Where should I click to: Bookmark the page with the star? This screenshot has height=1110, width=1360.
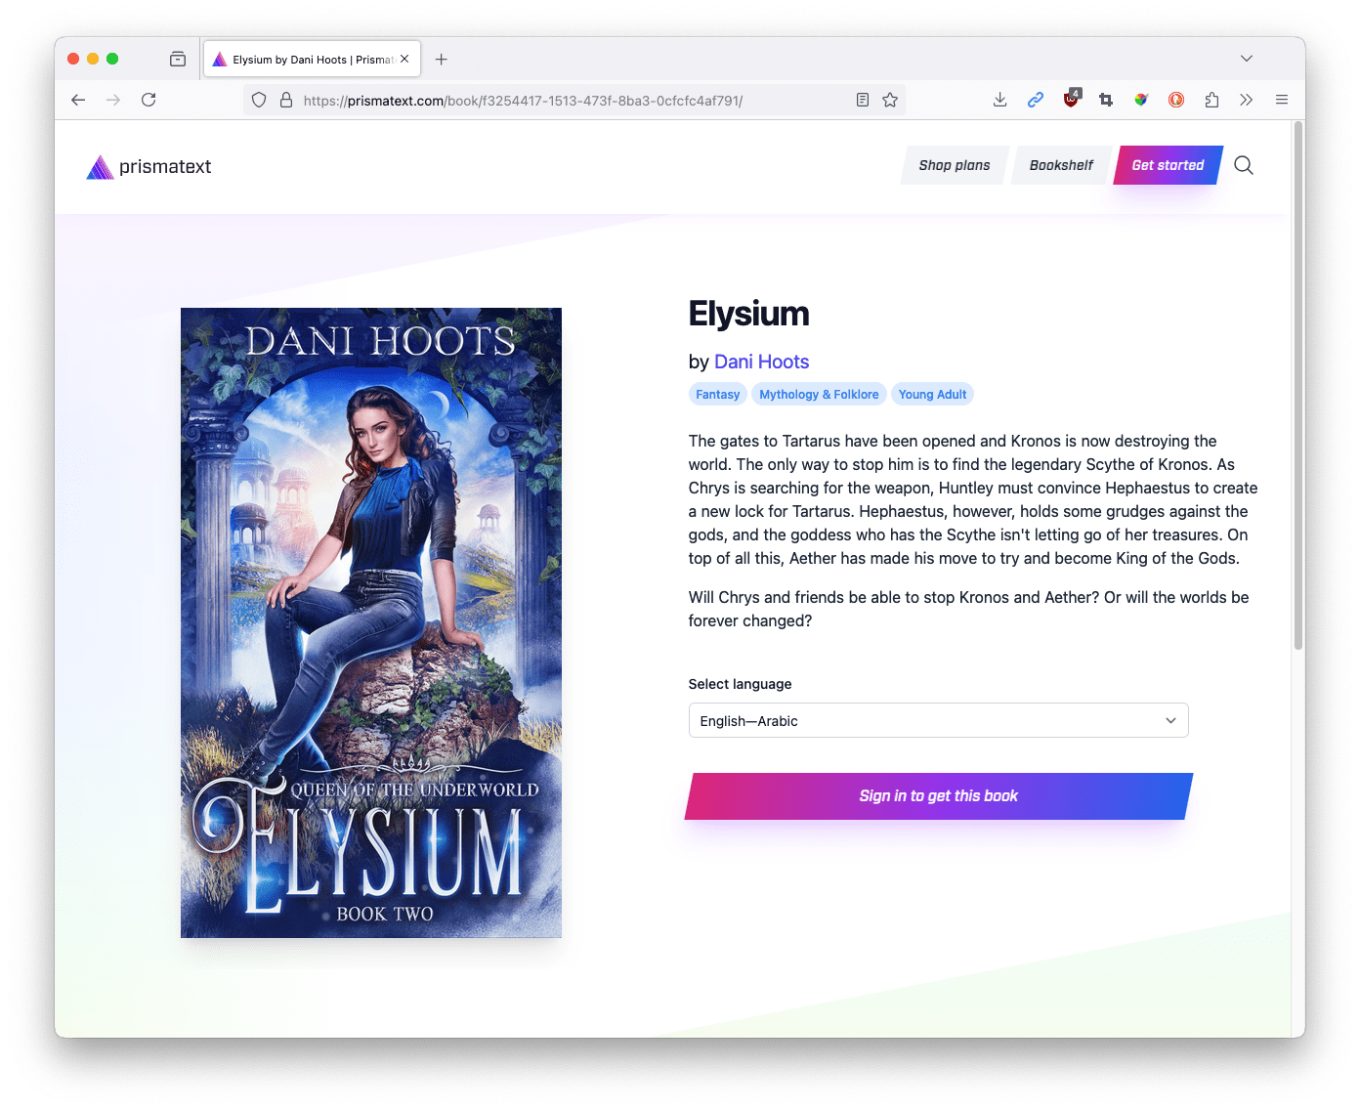890,99
